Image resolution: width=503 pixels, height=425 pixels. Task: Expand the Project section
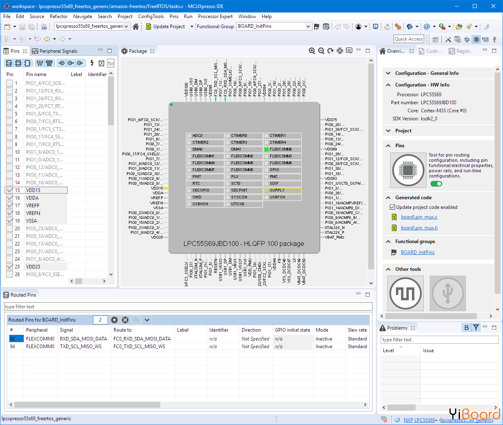(x=388, y=131)
